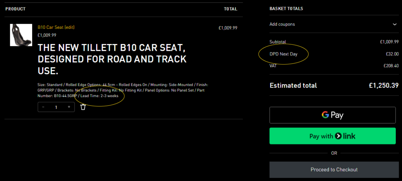Click the New Tillett B10 Car Seat heading
402x181 pixels.
pos(112,59)
